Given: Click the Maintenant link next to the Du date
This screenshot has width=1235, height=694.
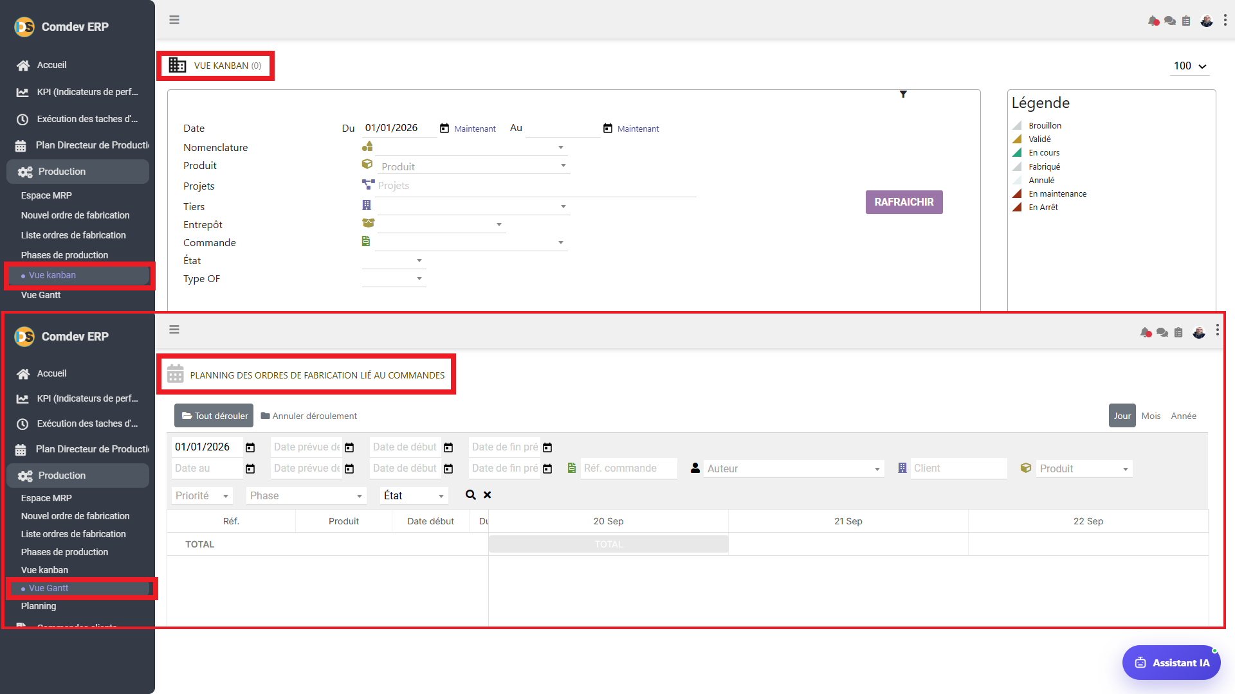Looking at the screenshot, I should pos(475,129).
